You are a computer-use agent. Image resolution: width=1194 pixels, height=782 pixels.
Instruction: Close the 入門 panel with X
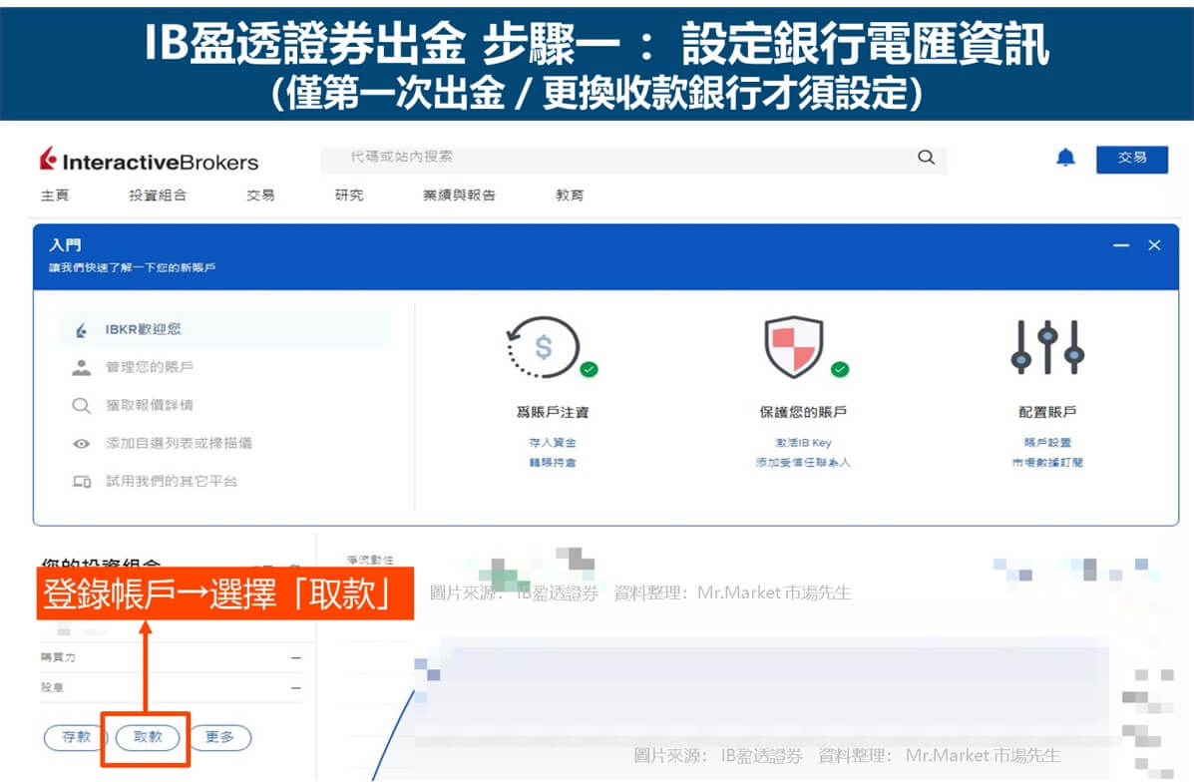1154,245
